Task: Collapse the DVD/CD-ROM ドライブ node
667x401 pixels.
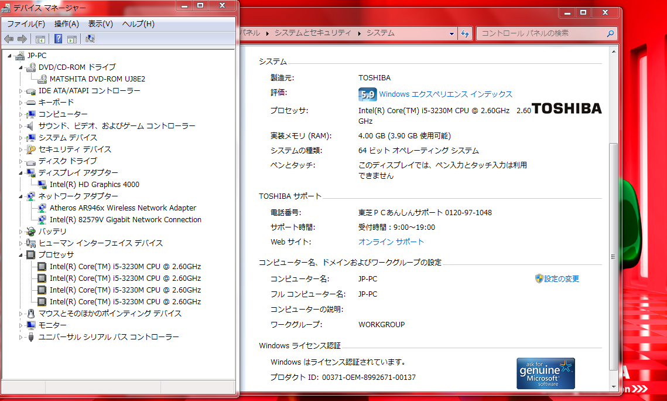Action: (20, 67)
